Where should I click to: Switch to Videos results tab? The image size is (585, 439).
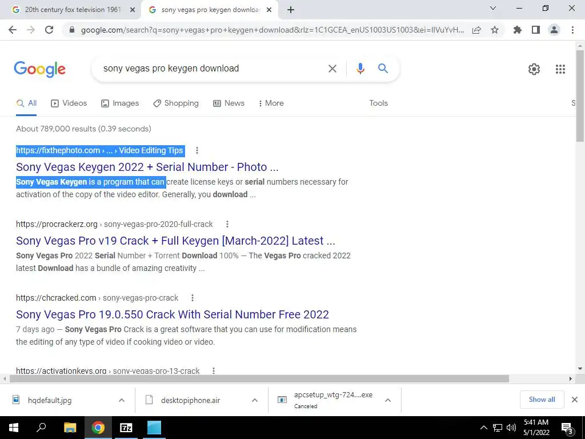pos(69,103)
